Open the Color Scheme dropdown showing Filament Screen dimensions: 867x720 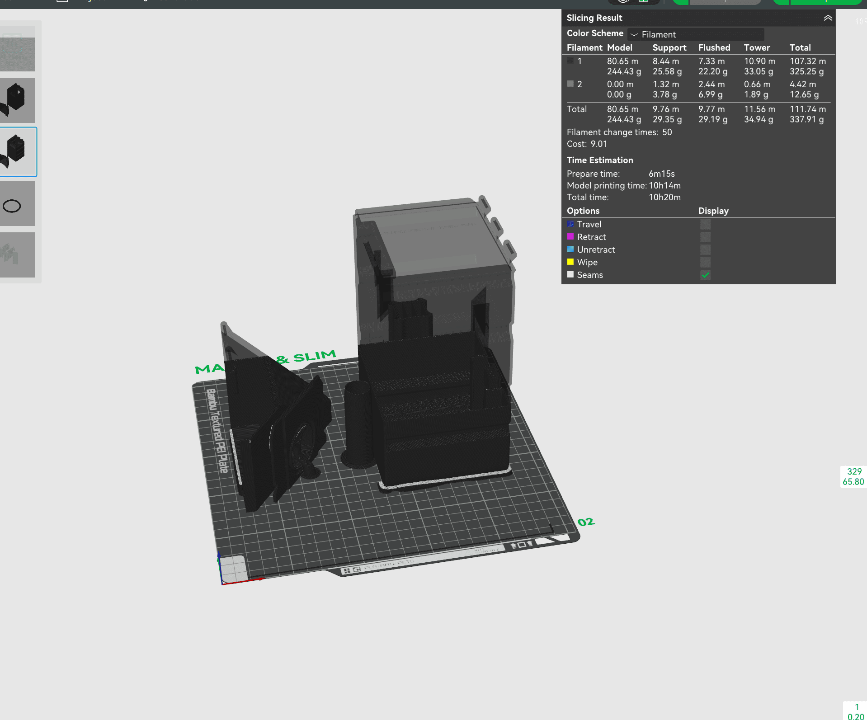[x=695, y=34]
